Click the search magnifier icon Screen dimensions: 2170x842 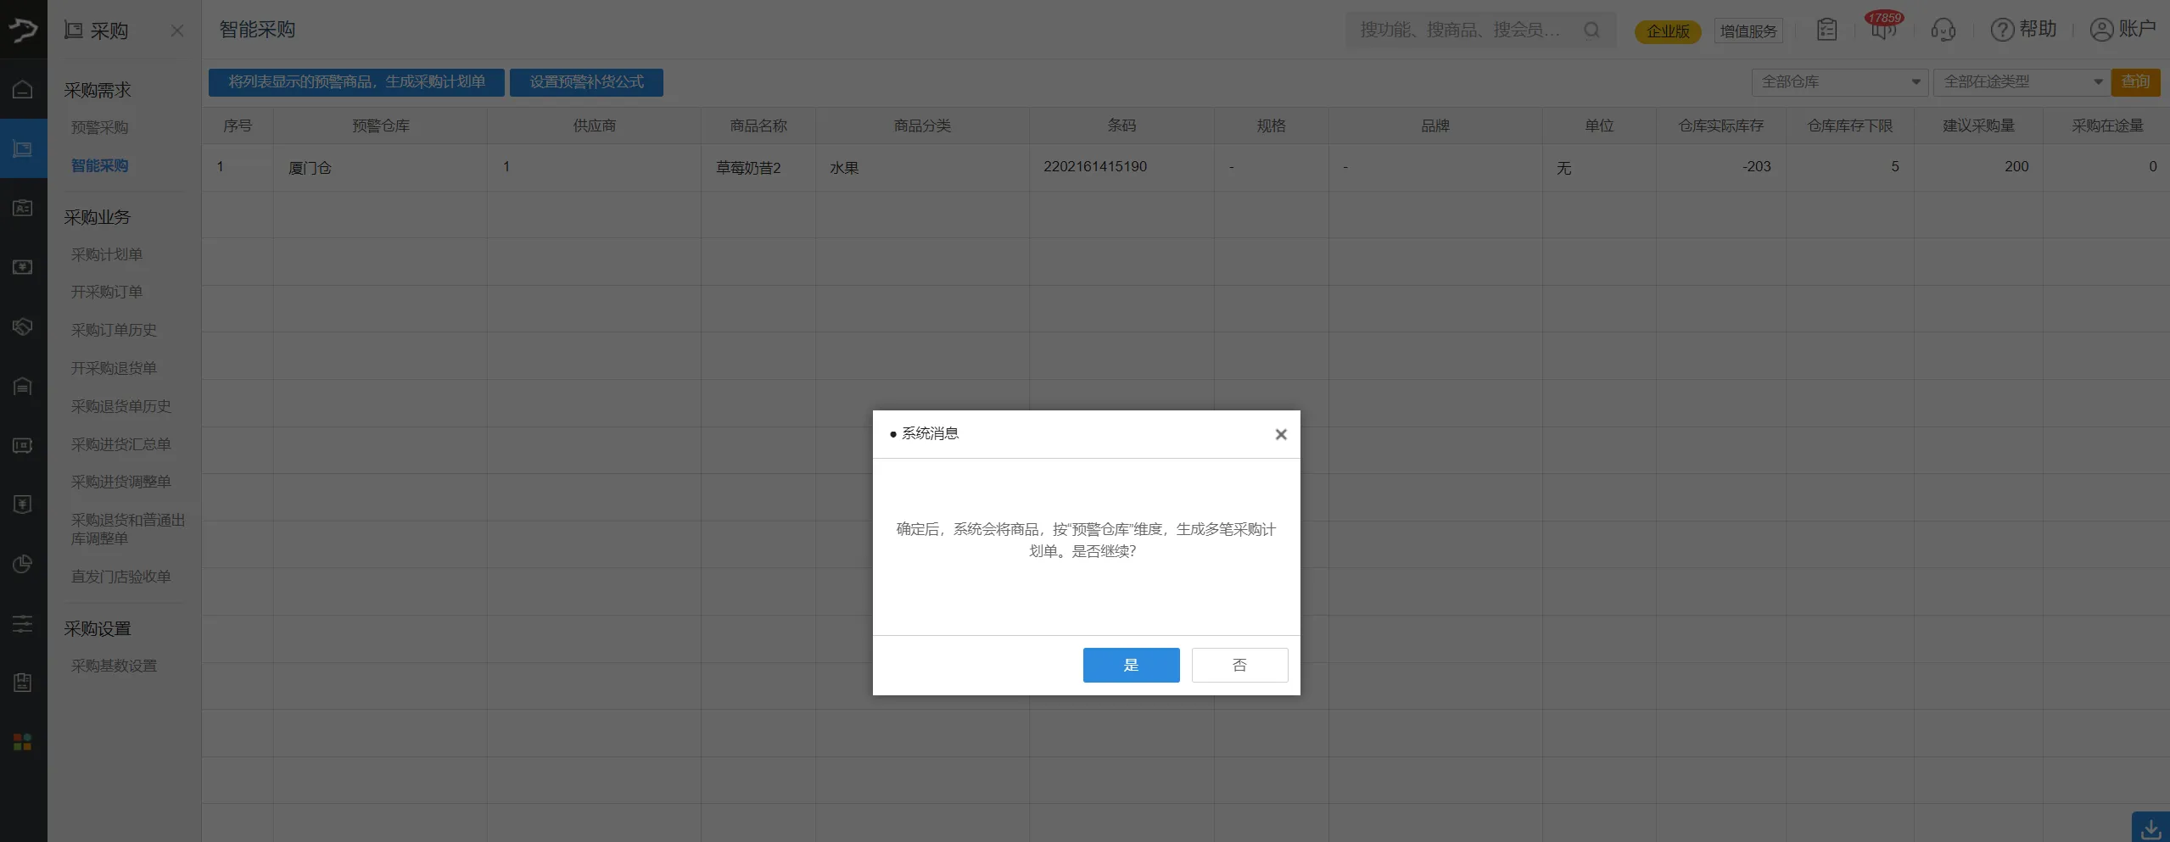pyautogui.click(x=1591, y=31)
